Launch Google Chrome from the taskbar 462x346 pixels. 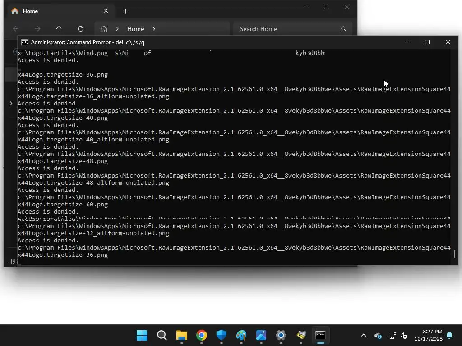202,335
